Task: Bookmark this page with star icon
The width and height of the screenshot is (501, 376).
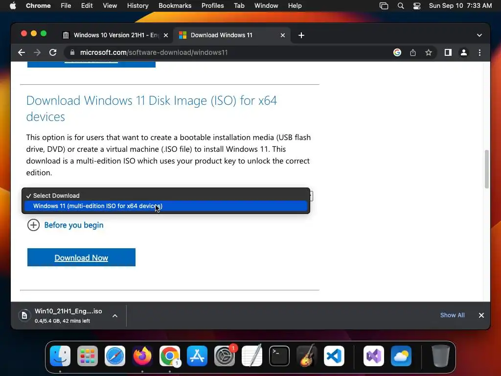Action: 429,52
